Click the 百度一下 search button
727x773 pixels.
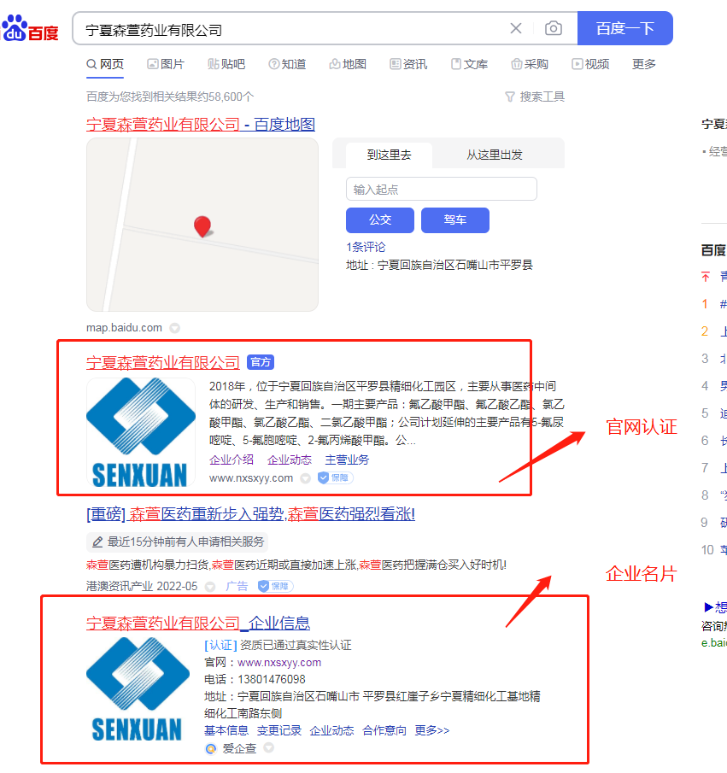pyautogui.click(x=624, y=28)
